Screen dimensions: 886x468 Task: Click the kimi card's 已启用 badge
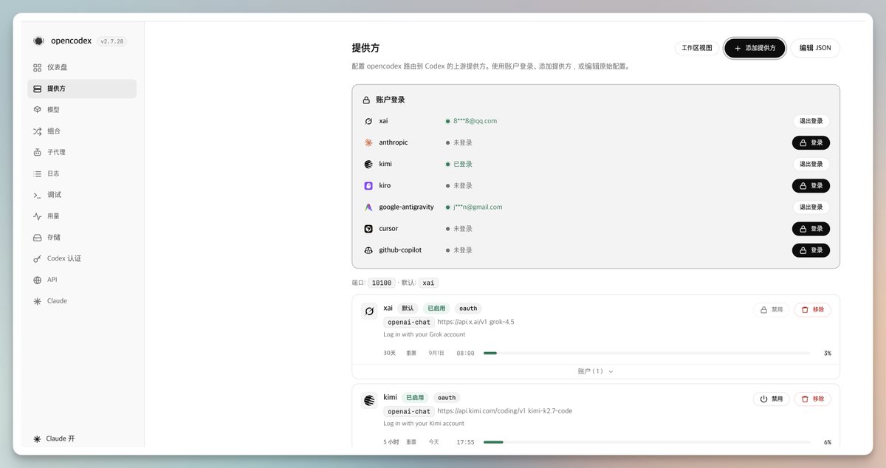415,398
